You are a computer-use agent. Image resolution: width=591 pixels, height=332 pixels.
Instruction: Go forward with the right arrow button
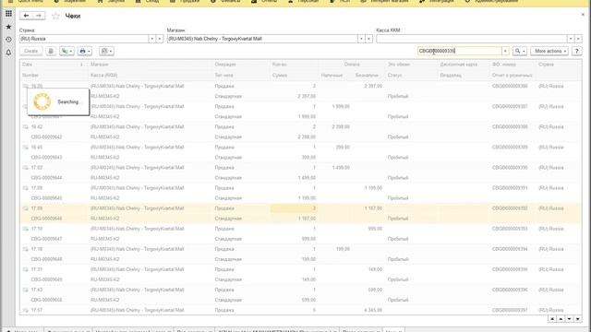39,16
